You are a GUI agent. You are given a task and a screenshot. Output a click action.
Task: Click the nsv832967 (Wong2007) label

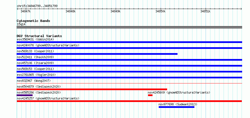tap(34, 81)
